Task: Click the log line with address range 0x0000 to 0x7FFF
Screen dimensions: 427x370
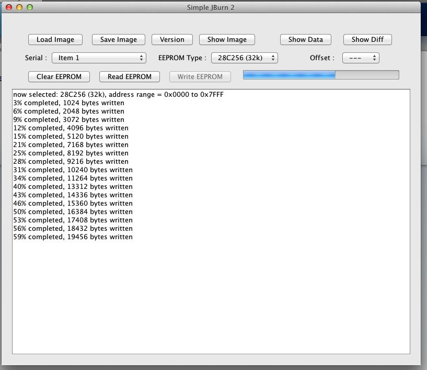Action: [118, 95]
